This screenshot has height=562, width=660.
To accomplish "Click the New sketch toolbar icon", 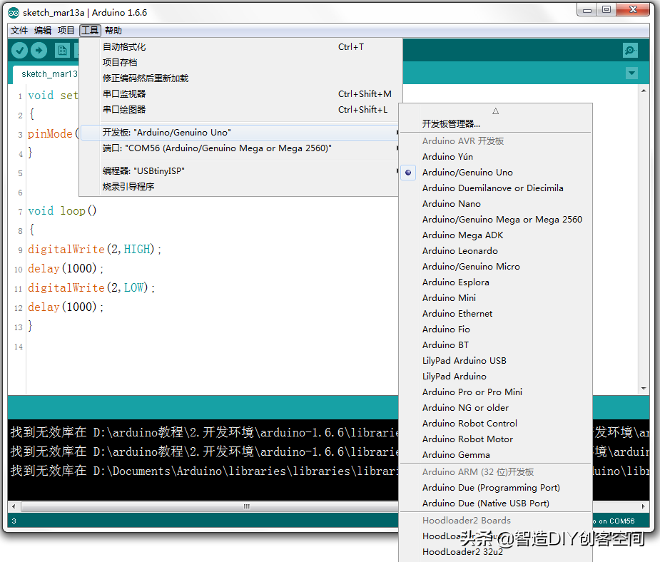I will tap(63, 50).
